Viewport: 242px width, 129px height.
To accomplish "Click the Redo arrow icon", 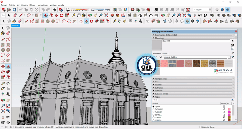I will coord(48,10).
